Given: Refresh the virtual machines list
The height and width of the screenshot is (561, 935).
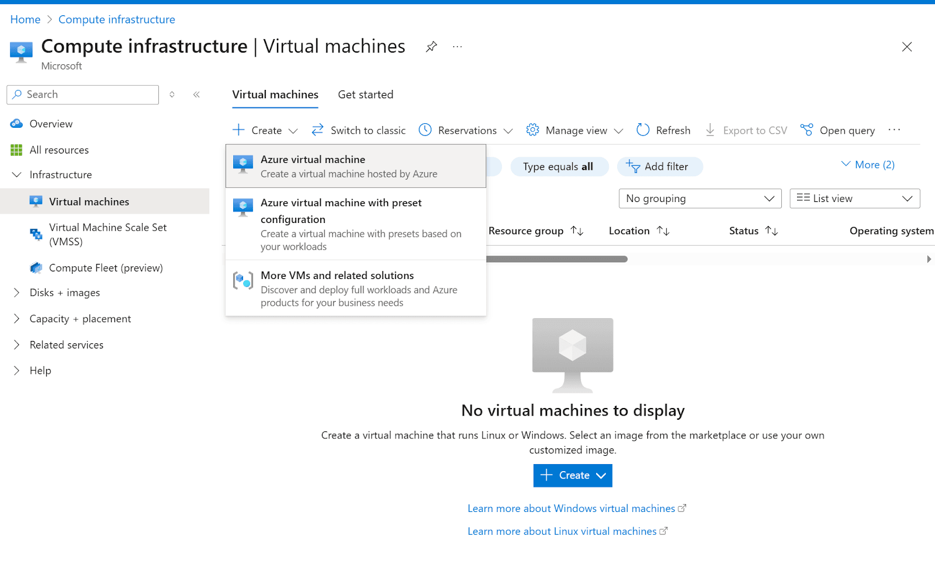Looking at the screenshot, I should tap(663, 130).
